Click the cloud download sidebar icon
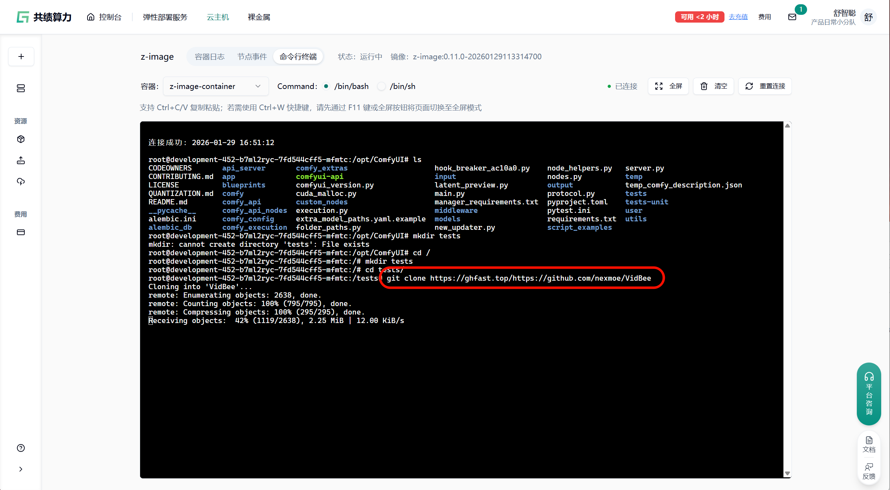The height and width of the screenshot is (490, 890). (21, 181)
